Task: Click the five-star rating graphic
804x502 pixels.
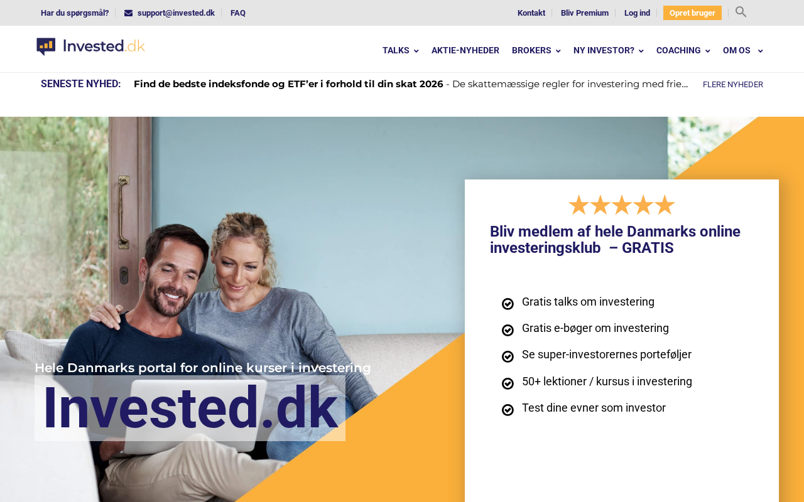Action: 622,205
